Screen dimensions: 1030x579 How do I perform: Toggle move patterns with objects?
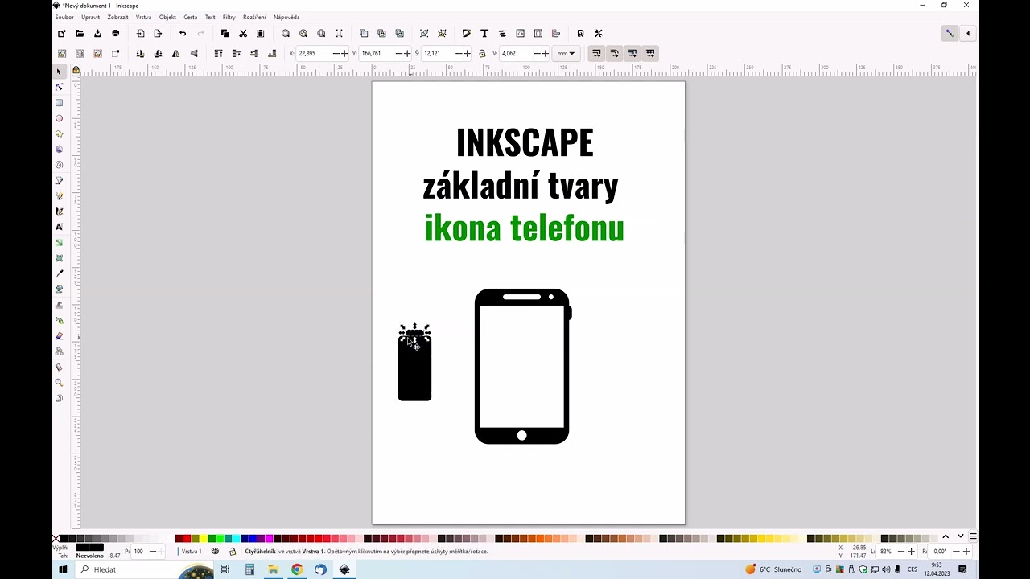click(x=650, y=53)
